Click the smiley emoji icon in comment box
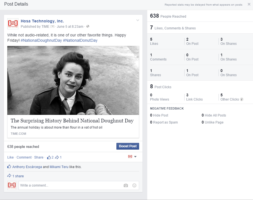 pos(134,185)
